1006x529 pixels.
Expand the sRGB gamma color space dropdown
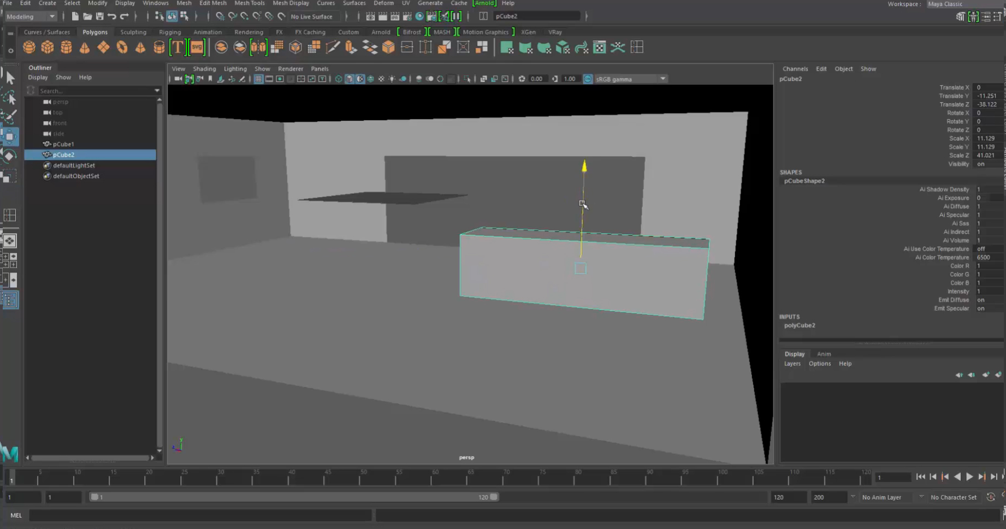tap(662, 79)
